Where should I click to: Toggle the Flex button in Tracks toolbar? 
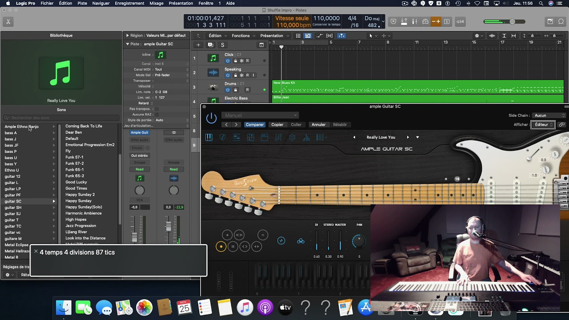coord(329,36)
